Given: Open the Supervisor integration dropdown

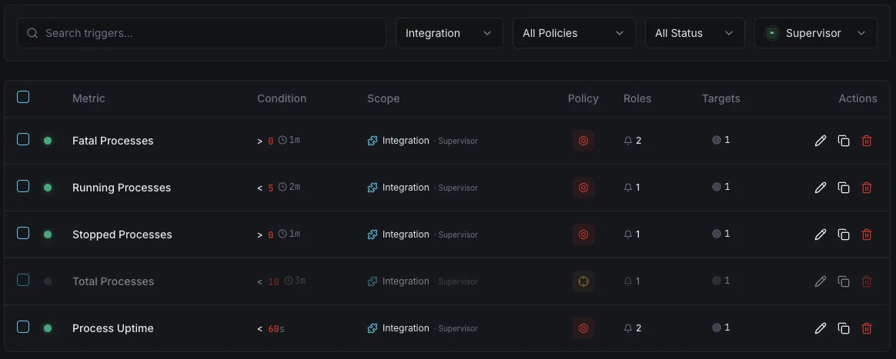Looking at the screenshot, I should tap(815, 33).
